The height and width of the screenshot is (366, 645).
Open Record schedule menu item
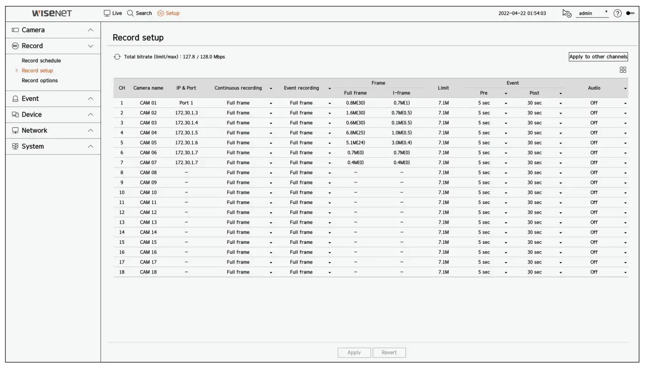pos(41,60)
